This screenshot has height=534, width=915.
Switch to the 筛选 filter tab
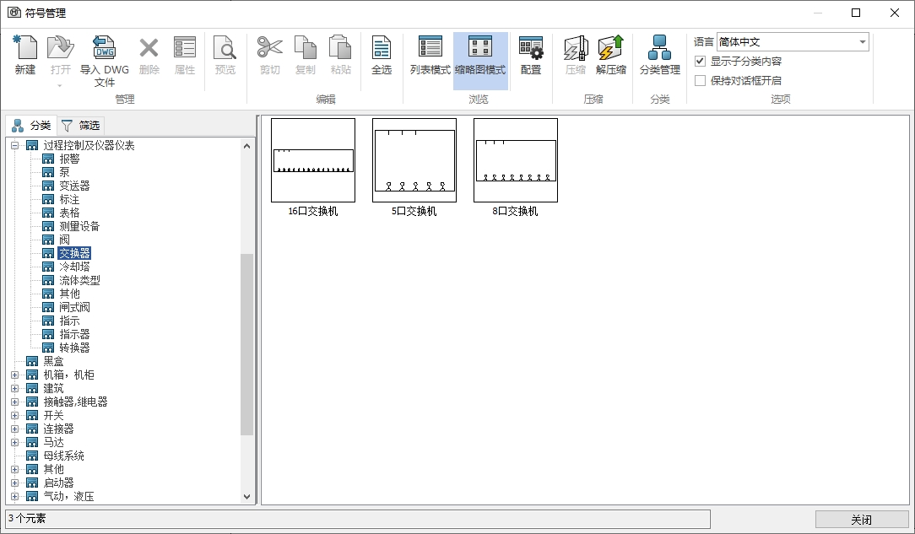tap(82, 126)
